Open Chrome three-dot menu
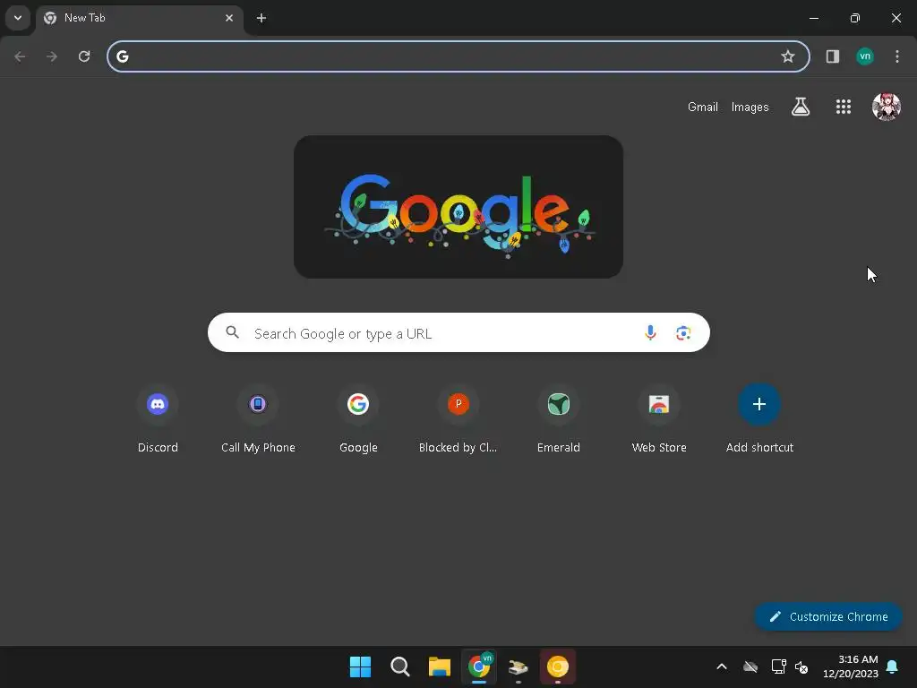 click(x=897, y=56)
